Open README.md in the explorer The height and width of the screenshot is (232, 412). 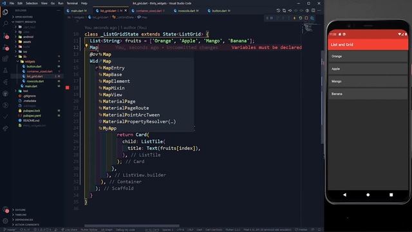click(31, 121)
